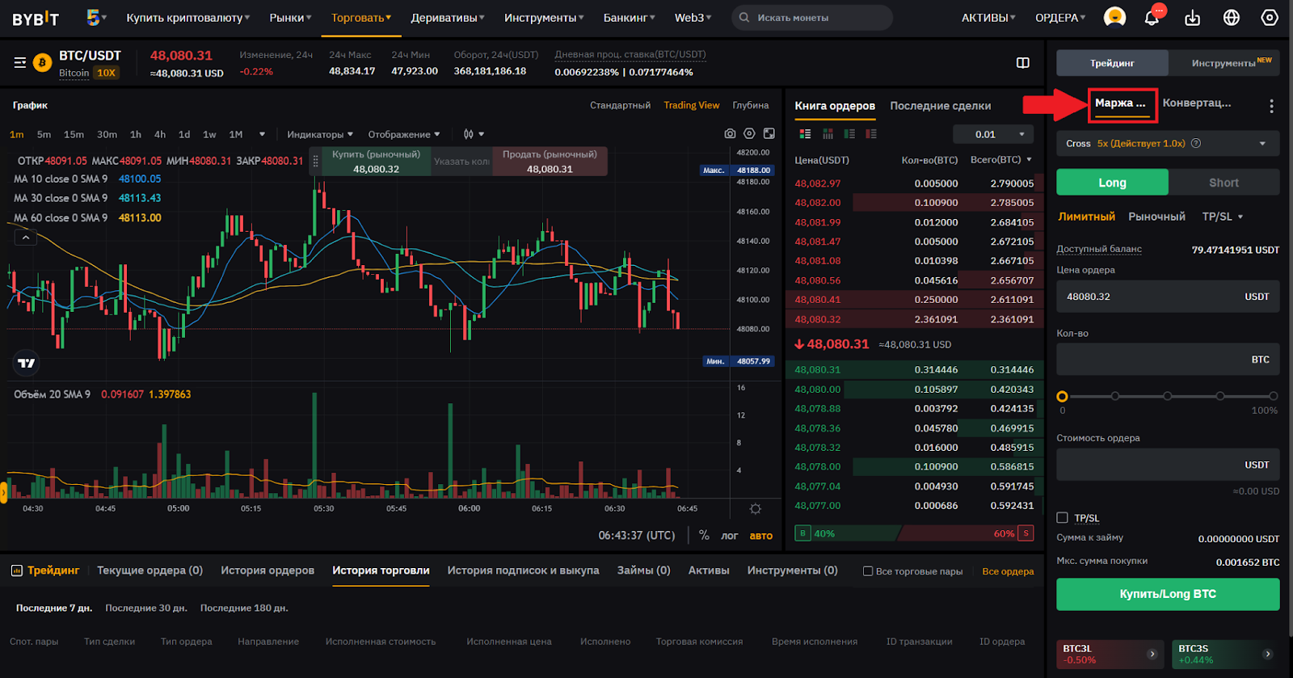Image resolution: width=1293 pixels, height=678 pixels.
Task: Open notifications bell
Action: coord(1152,18)
